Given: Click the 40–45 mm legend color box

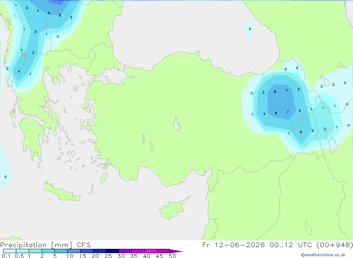Looking at the screenshot, I should pos(151,251).
